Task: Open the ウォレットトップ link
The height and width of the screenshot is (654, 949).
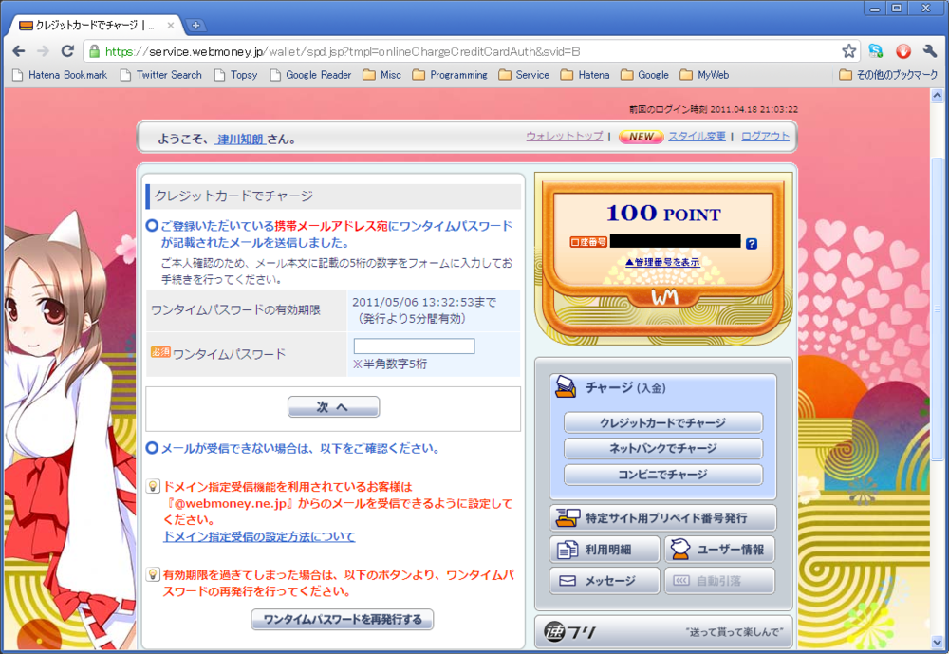Action: tap(564, 137)
